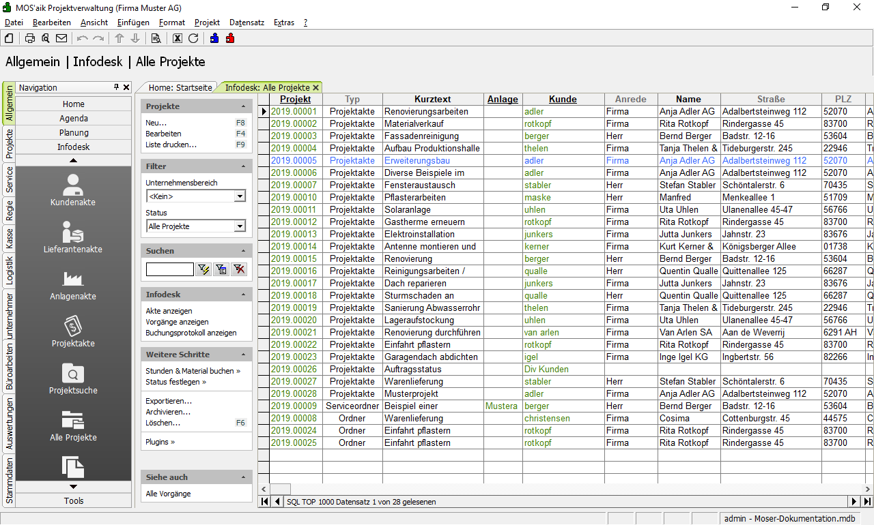Click into the Suchen text field
Viewport: 874px width, 525px height.
(x=170, y=269)
